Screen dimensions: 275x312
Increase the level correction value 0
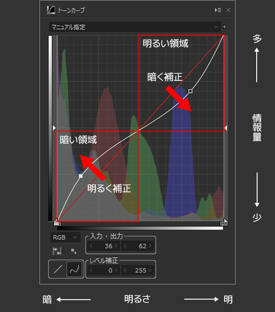click(116, 270)
